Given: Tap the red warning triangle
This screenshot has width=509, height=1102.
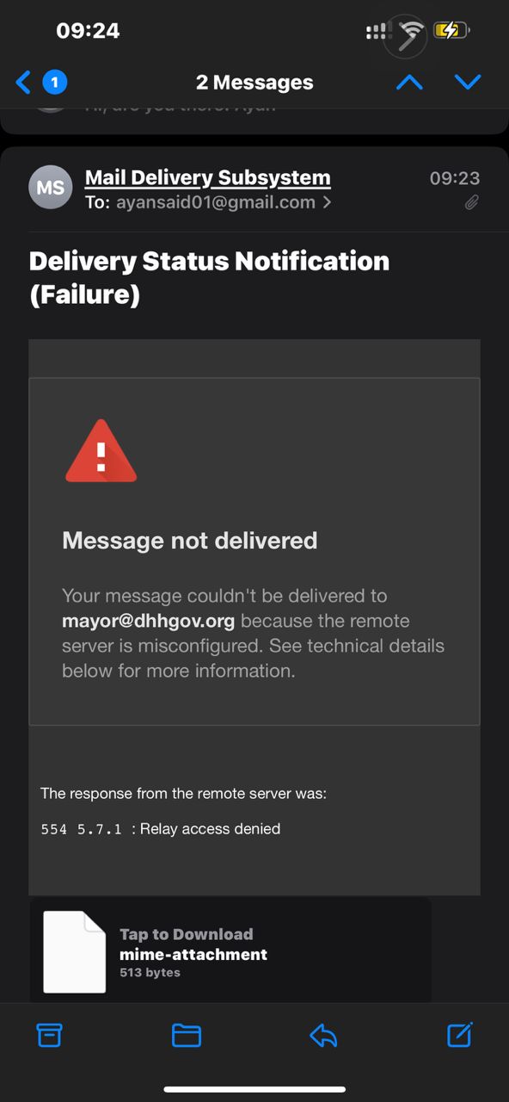Looking at the screenshot, I should coord(101,451).
